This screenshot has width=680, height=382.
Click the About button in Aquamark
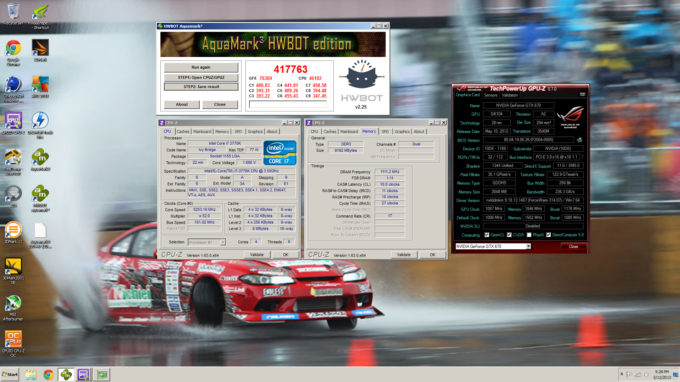pyautogui.click(x=182, y=104)
